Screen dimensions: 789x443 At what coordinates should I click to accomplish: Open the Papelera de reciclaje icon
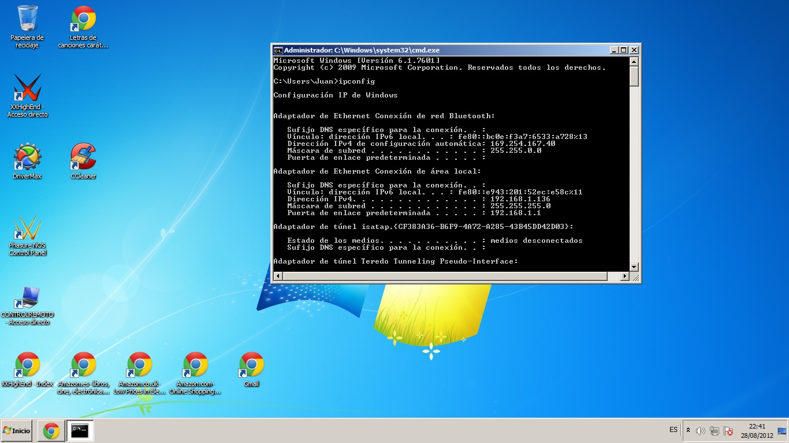click(27, 27)
